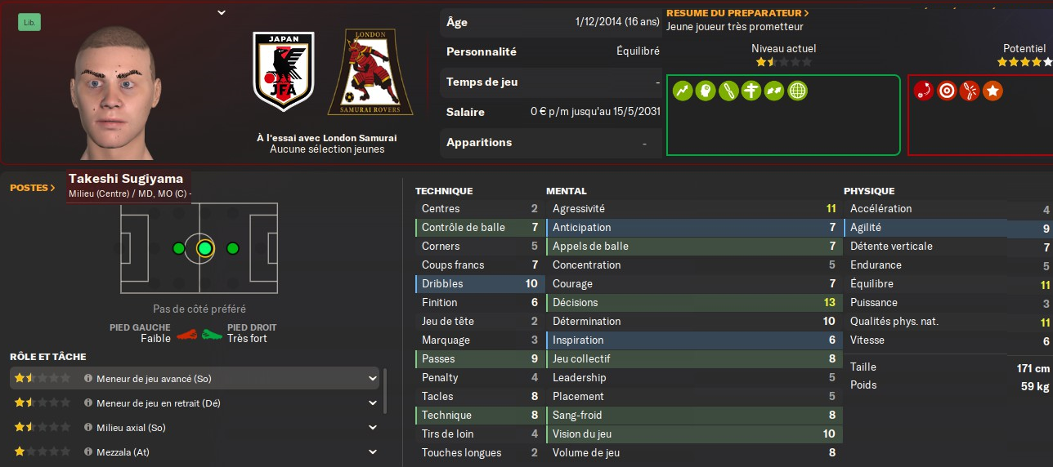The width and height of the screenshot is (1053, 467).
Task: Click info icon beside Mezzala (At)
Action: [x=88, y=452]
